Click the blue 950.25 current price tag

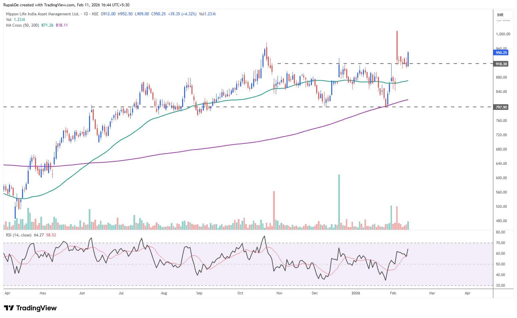coord(501,53)
